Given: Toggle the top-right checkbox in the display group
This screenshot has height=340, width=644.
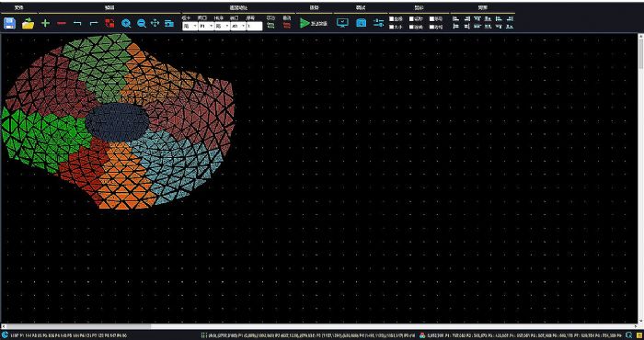Looking at the screenshot, I should tap(432, 19).
